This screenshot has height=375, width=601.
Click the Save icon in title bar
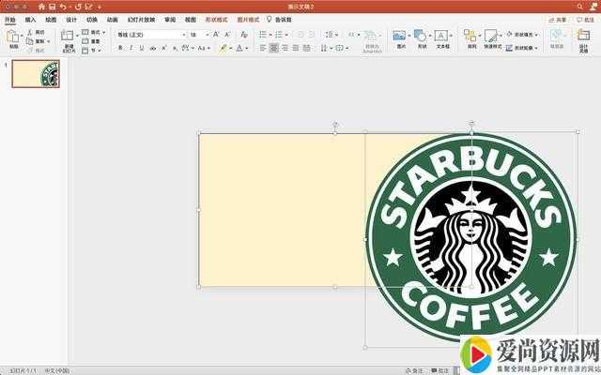[x=52, y=6]
